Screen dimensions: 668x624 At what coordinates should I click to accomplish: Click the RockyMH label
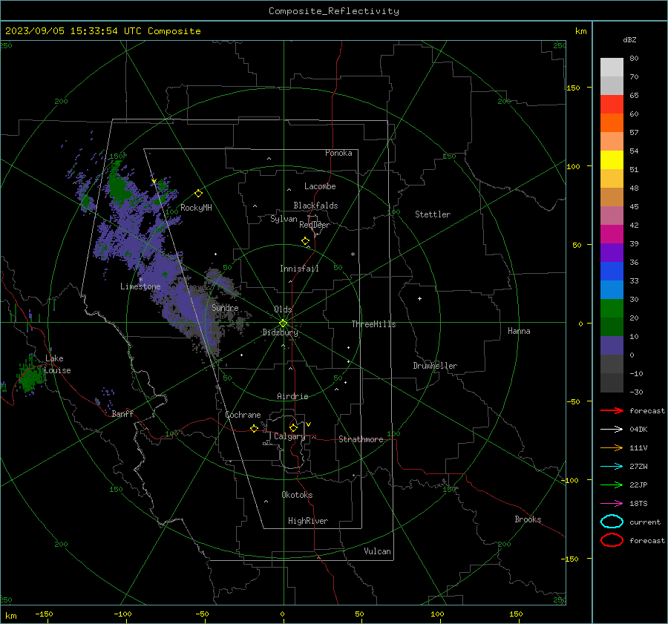[x=196, y=208]
